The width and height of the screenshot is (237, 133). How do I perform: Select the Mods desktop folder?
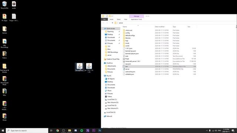pyautogui.click(x=4, y=117)
